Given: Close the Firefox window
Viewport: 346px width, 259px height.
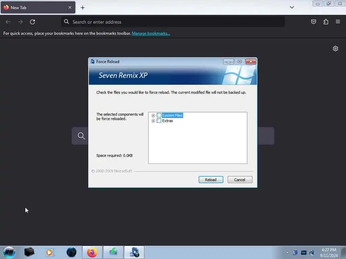Looking at the screenshot, I should tap(340, 4).
